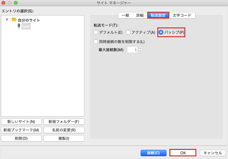The image size is (228, 159).
Task: Select the アクティブ(A) transfer mode radio button
Action: [x=128, y=32]
